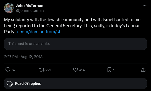Open John McTernan's profile picture
Screen dimensions: 151x91
(x=9, y=8)
